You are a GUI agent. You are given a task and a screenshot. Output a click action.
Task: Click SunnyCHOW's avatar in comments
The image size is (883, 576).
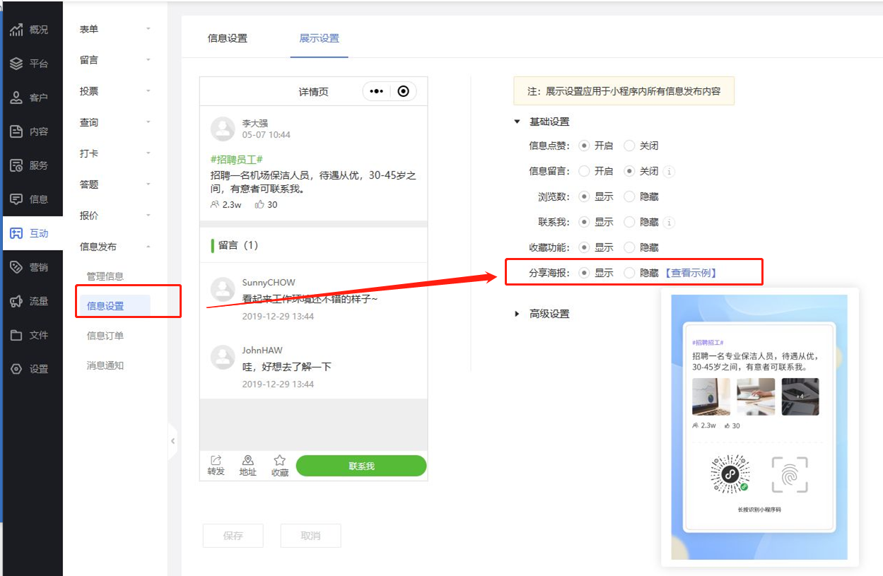[223, 288]
